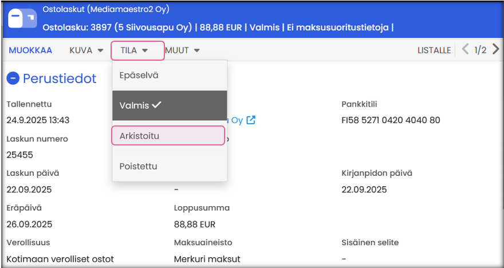
Task: Set invoice status to Poistettu
Action: pos(139,166)
